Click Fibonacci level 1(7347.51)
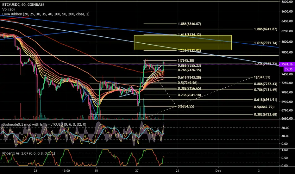The height and width of the screenshot is (174, 295). pyautogui.click(x=262, y=77)
